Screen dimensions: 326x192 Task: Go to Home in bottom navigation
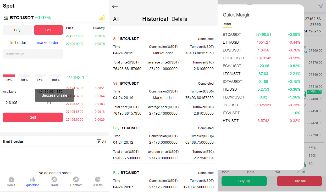click(11, 182)
